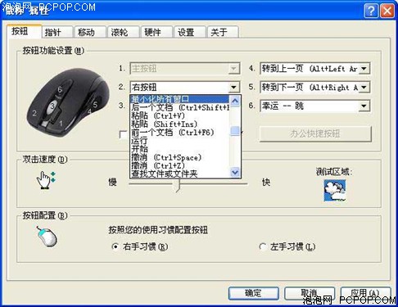Click the 取消 button
The width and height of the screenshot is (398, 307).
310,293
